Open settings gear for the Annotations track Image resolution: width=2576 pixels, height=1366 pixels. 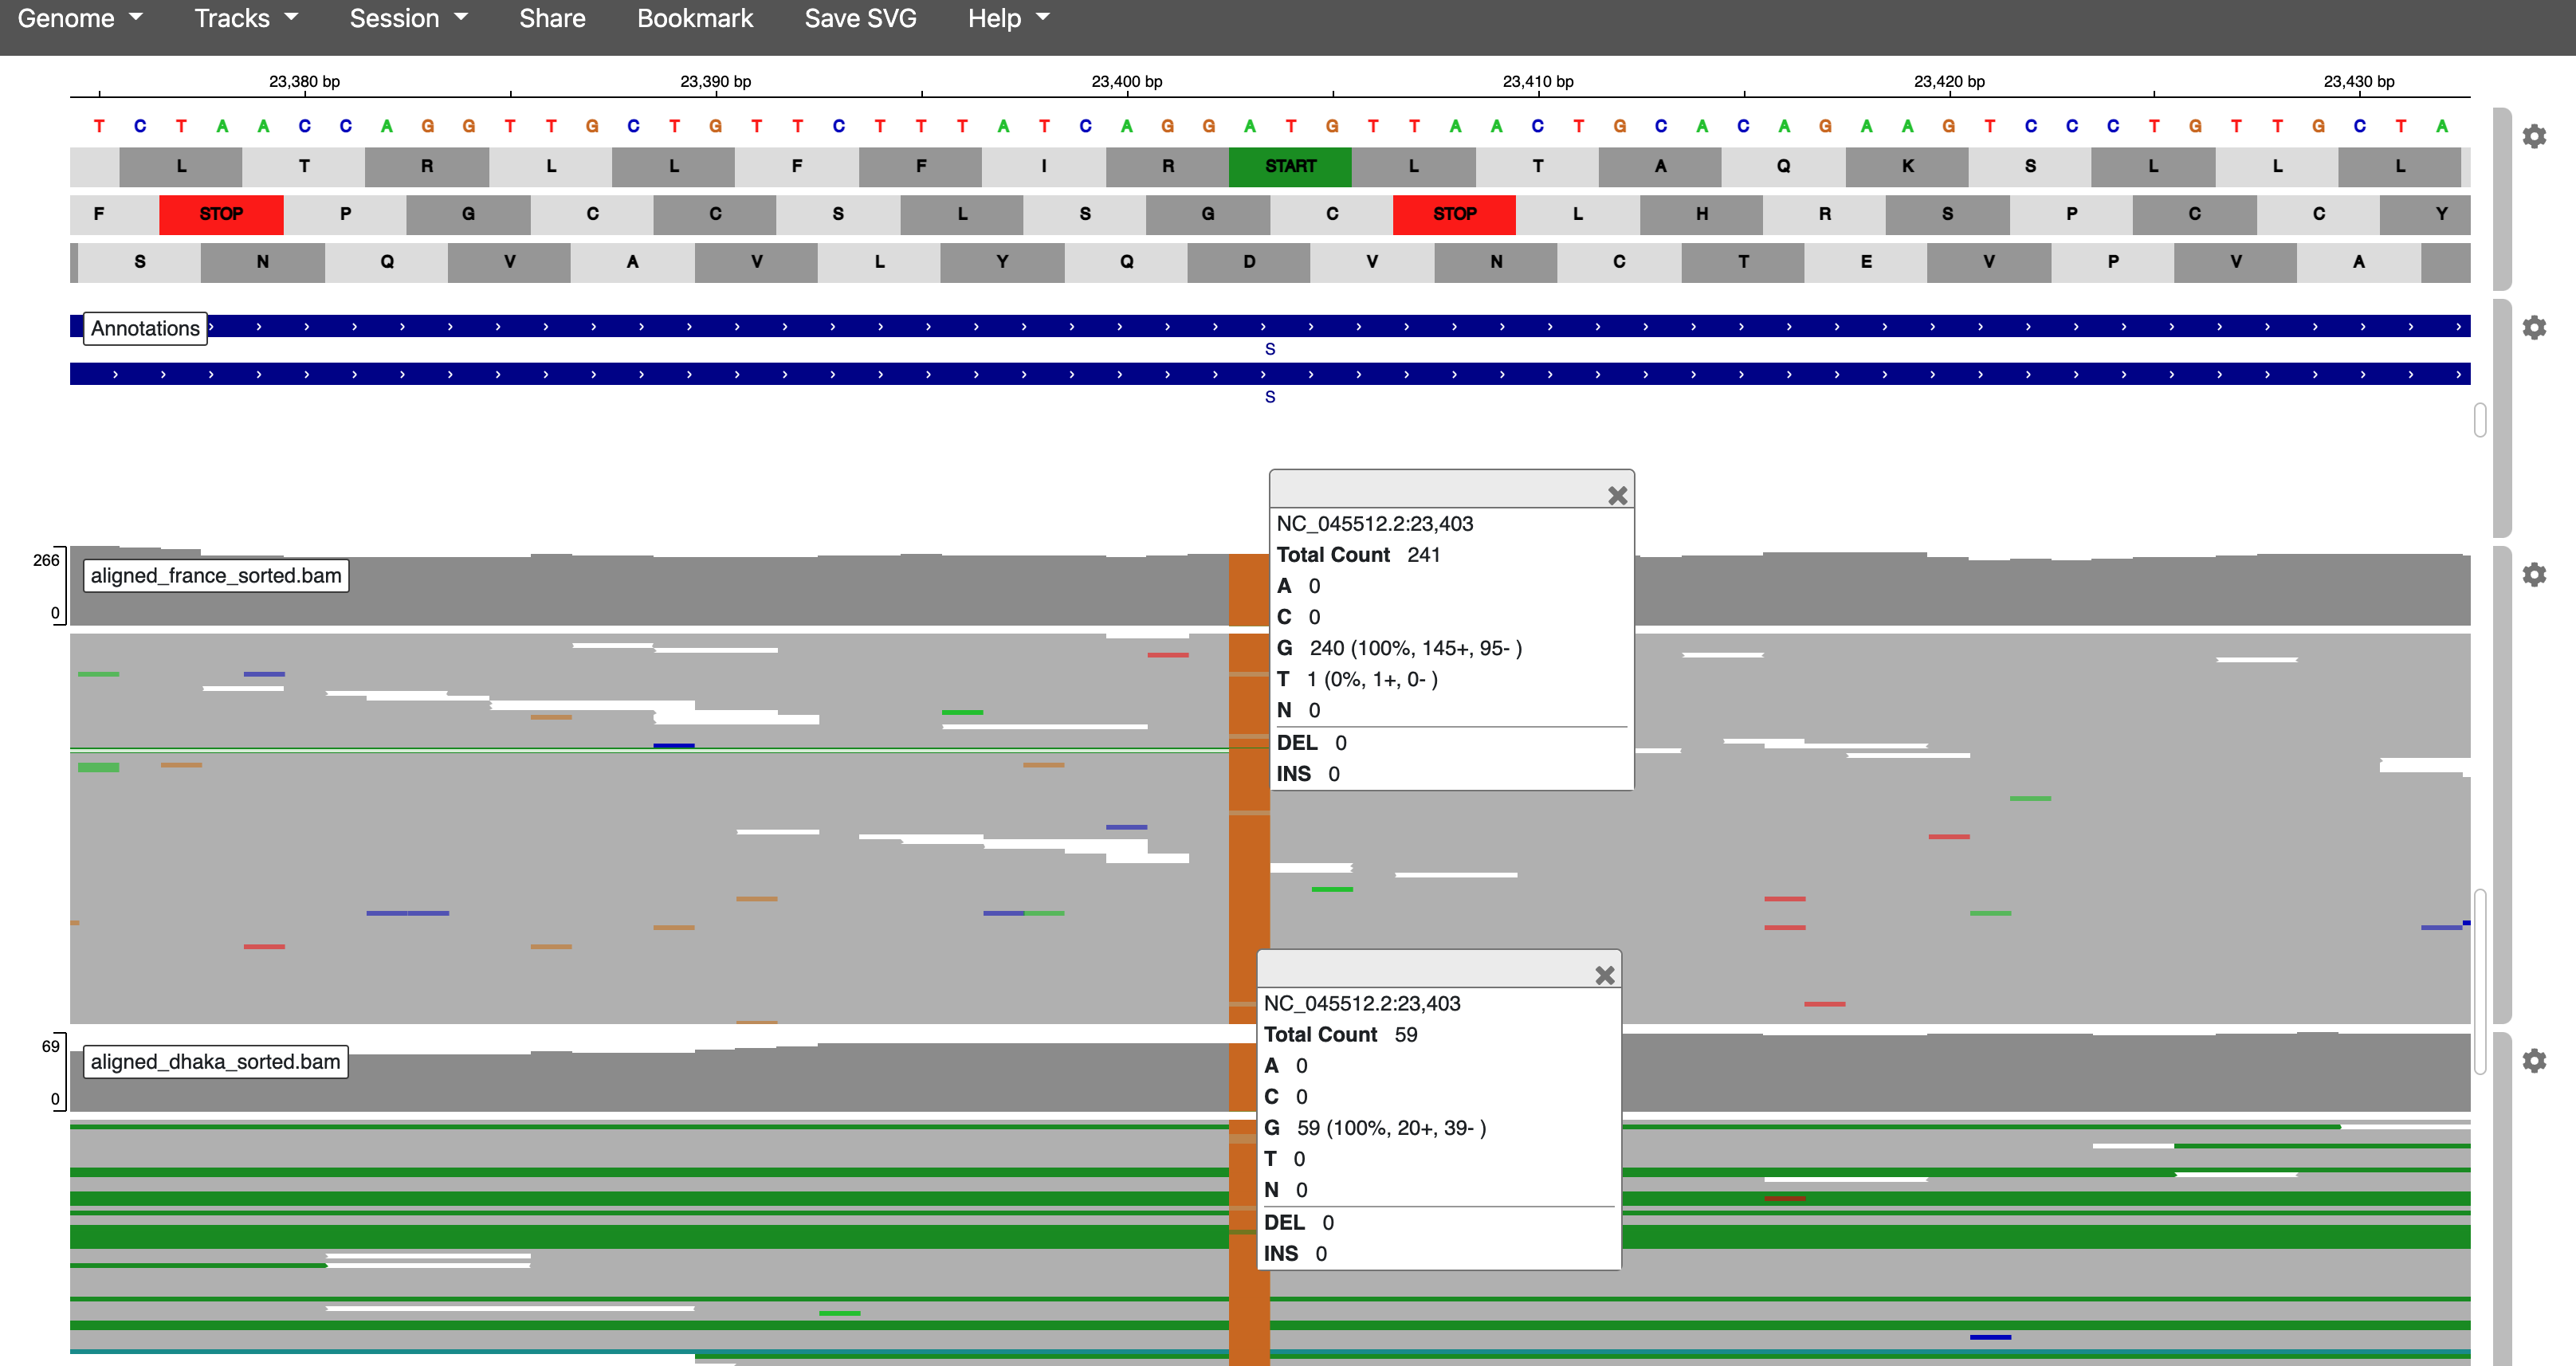click(x=2534, y=327)
